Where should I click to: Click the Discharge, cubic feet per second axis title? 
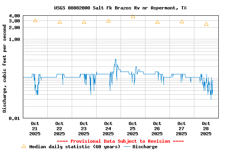pos(4,68)
